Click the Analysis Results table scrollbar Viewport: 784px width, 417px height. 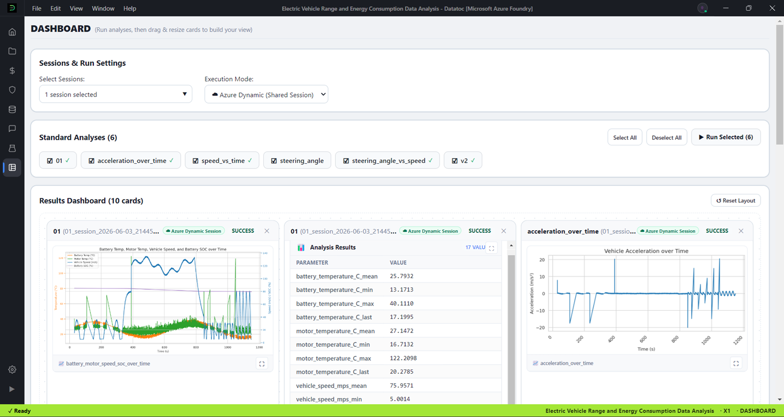point(511,329)
